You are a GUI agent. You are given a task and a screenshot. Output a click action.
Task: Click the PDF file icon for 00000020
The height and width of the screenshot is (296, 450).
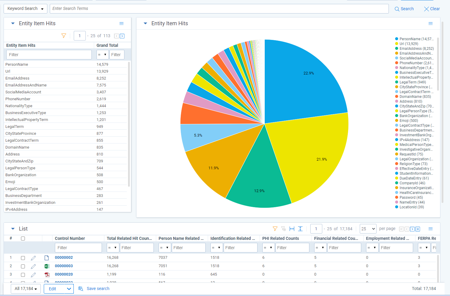[x=47, y=275]
